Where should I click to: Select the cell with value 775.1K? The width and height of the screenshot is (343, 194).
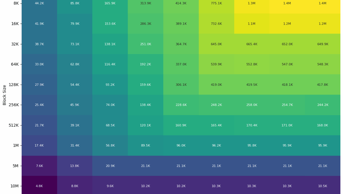click(x=216, y=4)
